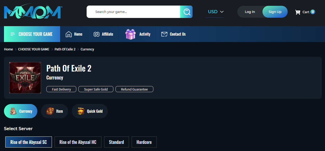Click the magnifier search icon button

tap(186, 12)
